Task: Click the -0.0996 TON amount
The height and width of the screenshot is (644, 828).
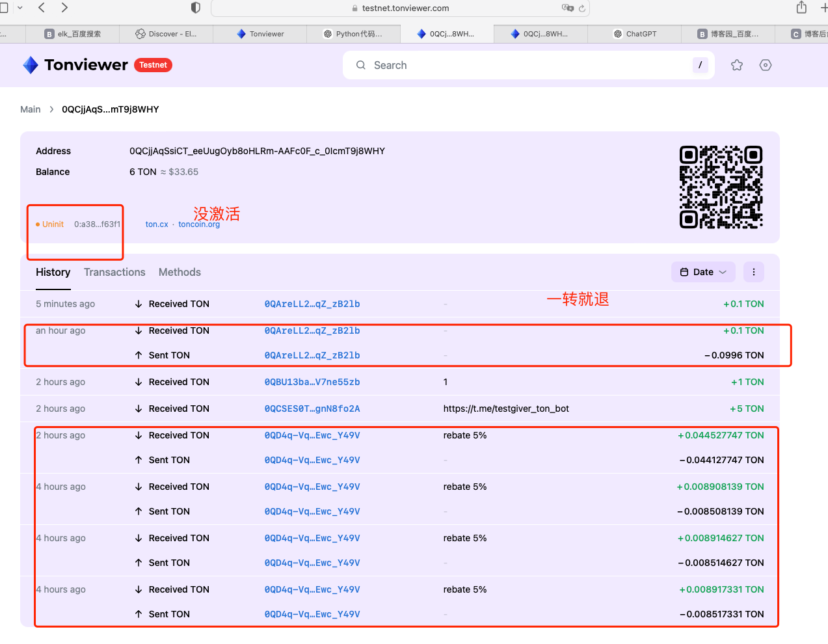Action: pyautogui.click(x=734, y=355)
